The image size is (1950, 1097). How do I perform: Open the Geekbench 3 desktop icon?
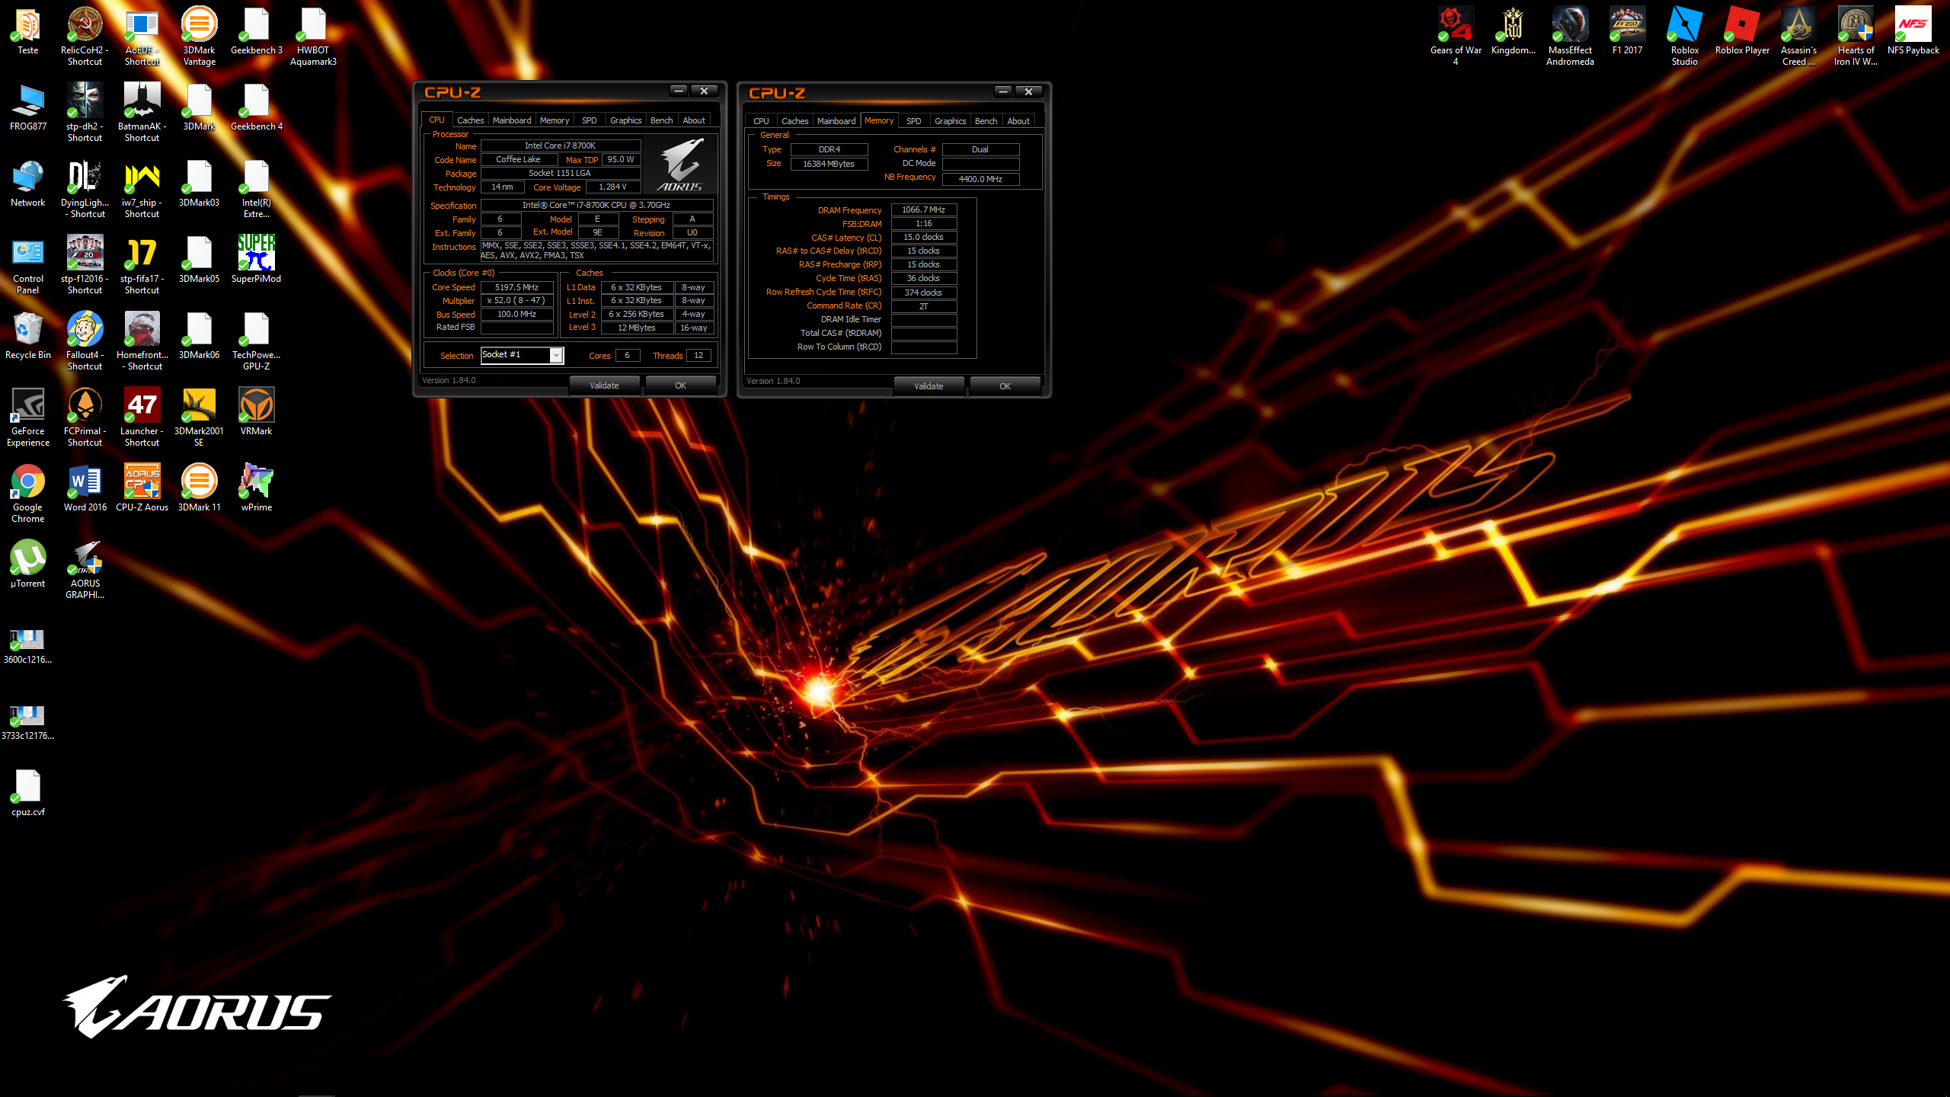tap(256, 30)
